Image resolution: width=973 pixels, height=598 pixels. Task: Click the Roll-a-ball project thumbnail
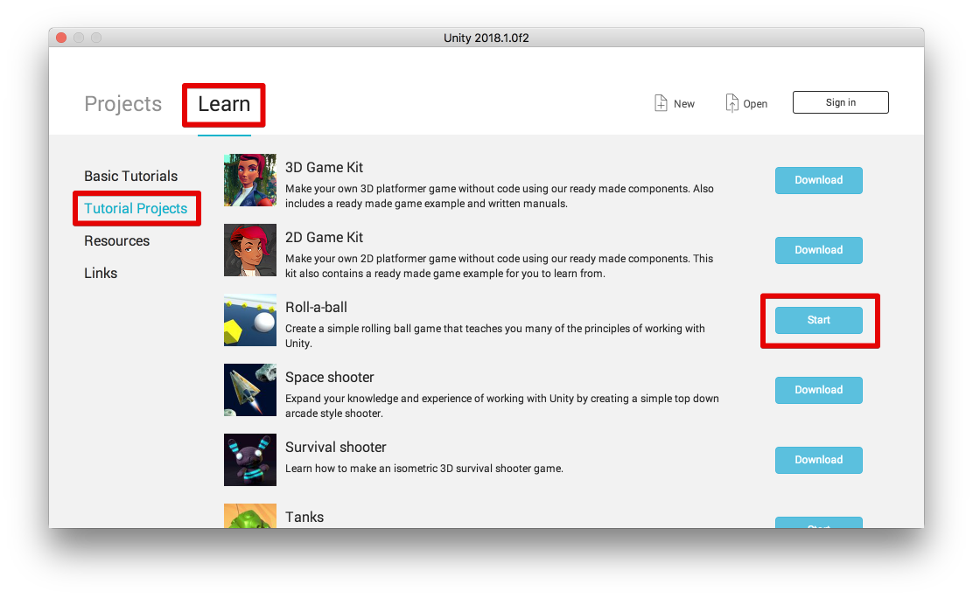250,320
